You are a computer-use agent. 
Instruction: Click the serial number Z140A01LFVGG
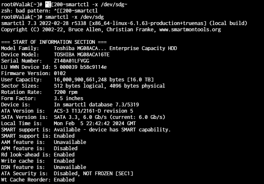pos(72,61)
